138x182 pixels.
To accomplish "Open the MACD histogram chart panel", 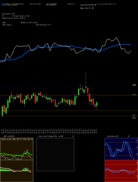I will tap(17, 171).
